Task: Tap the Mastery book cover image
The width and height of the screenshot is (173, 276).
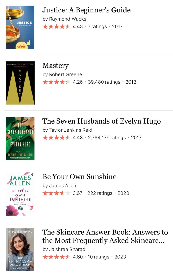Action: tap(20, 83)
